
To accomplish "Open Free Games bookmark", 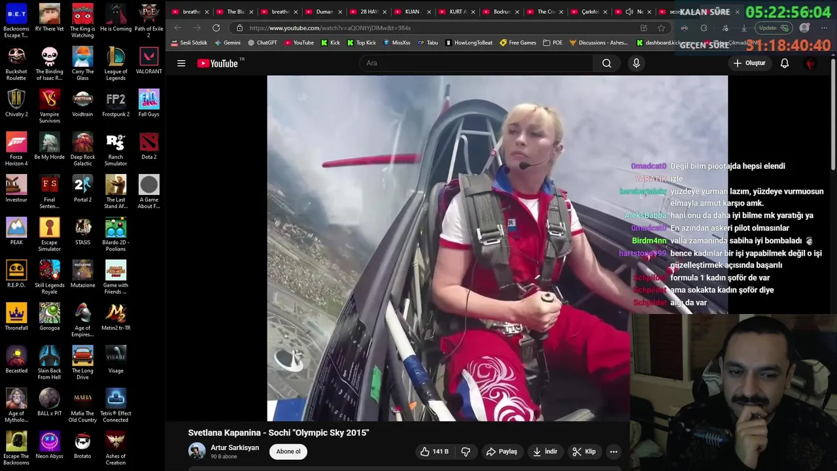I will [x=518, y=43].
